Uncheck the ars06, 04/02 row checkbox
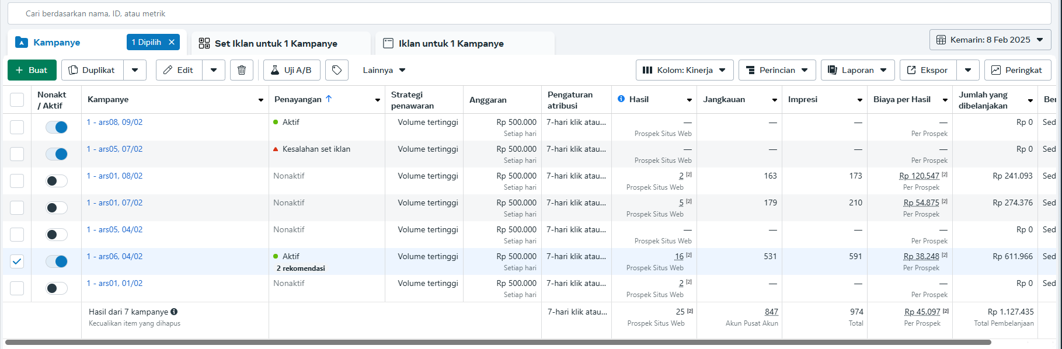 point(17,261)
